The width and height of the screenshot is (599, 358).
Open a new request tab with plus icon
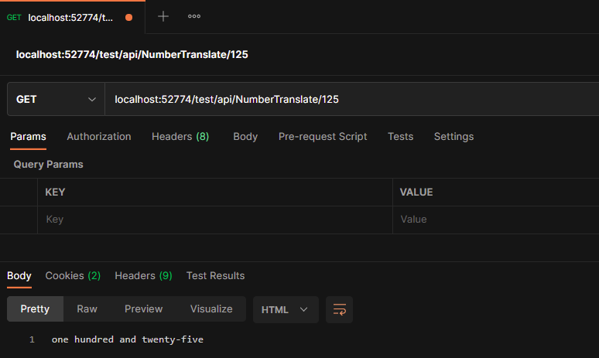click(163, 16)
